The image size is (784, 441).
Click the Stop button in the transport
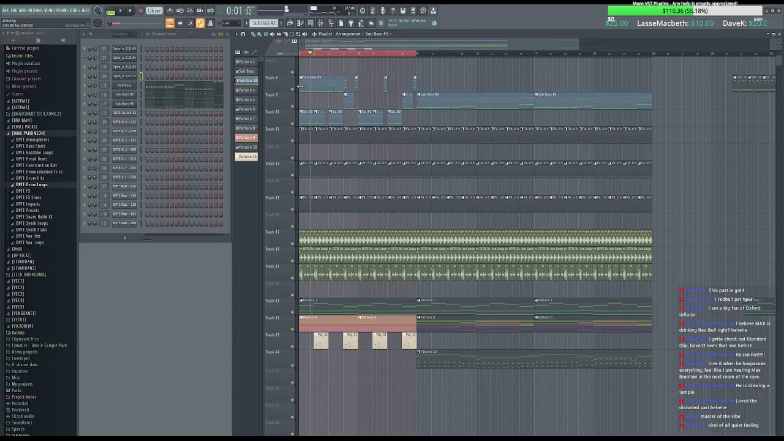(130, 10)
